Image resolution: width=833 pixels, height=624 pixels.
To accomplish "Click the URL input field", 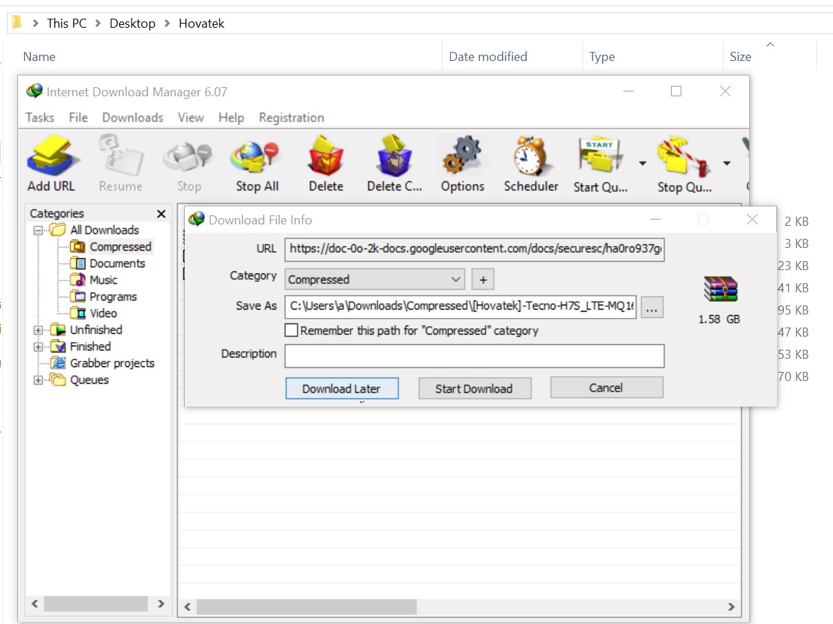I will (x=475, y=249).
